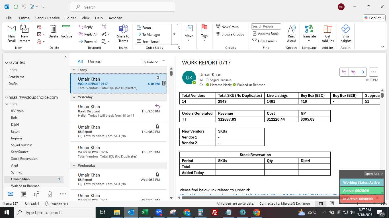Open the Tags flag menu
The width and height of the screenshot is (389, 218).
pyautogui.click(x=204, y=33)
